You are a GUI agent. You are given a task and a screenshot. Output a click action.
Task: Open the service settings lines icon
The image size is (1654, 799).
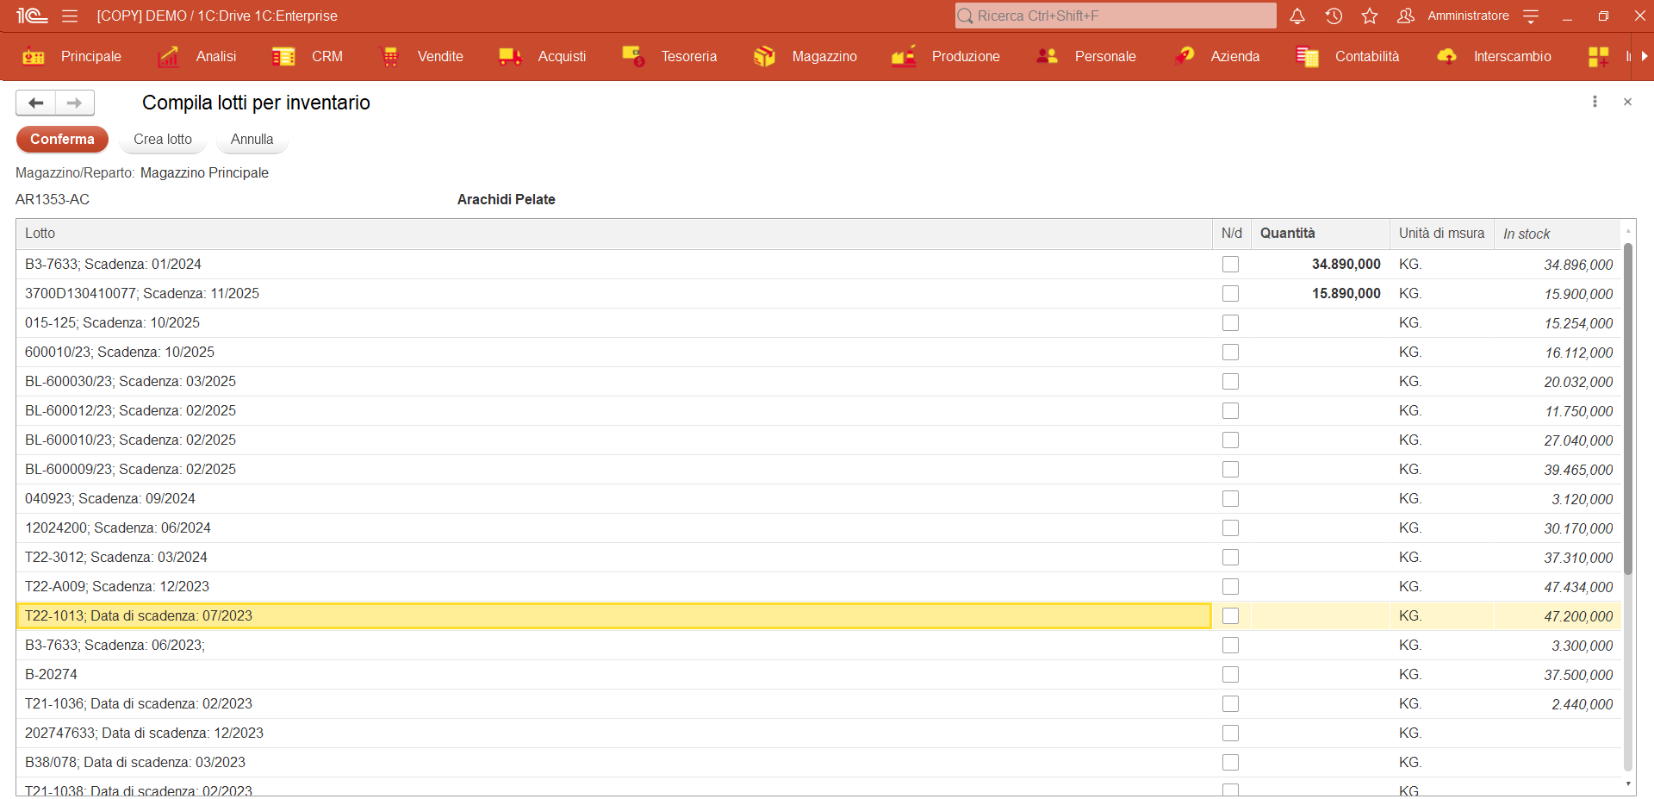(x=1531, y=16)
